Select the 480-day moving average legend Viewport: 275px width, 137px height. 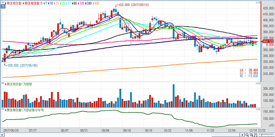click(x=96, y=3)
